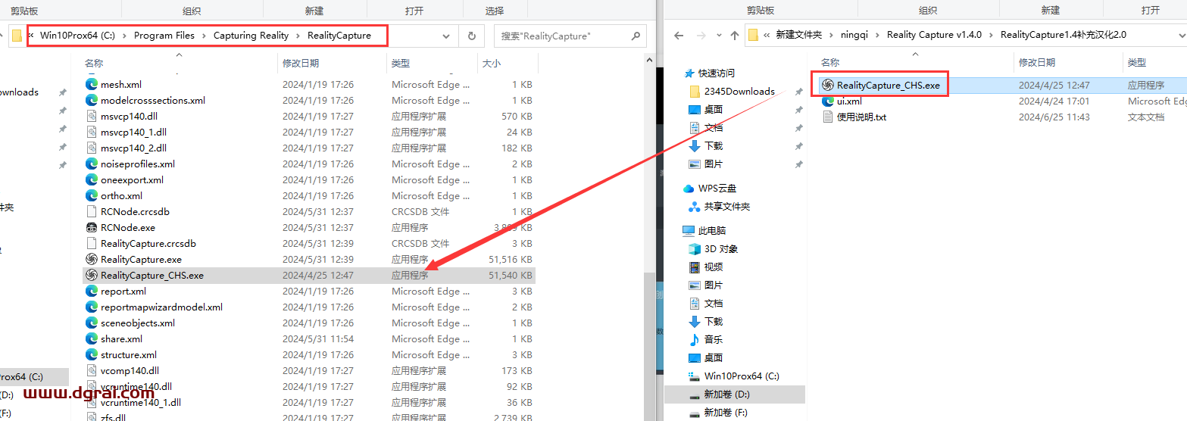Image resolution: width=1187 pixels, height=421 pixels.
Task: Navigate to Capturing Reality breadcrumb
Action: (251, 36)
